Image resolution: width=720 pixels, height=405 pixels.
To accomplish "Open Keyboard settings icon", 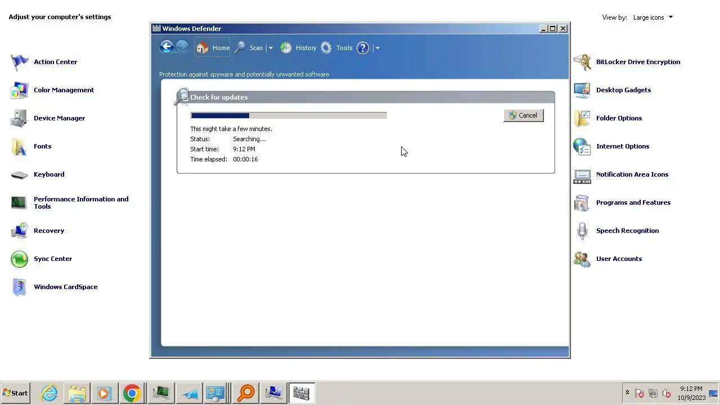I will tap(20, 174).
